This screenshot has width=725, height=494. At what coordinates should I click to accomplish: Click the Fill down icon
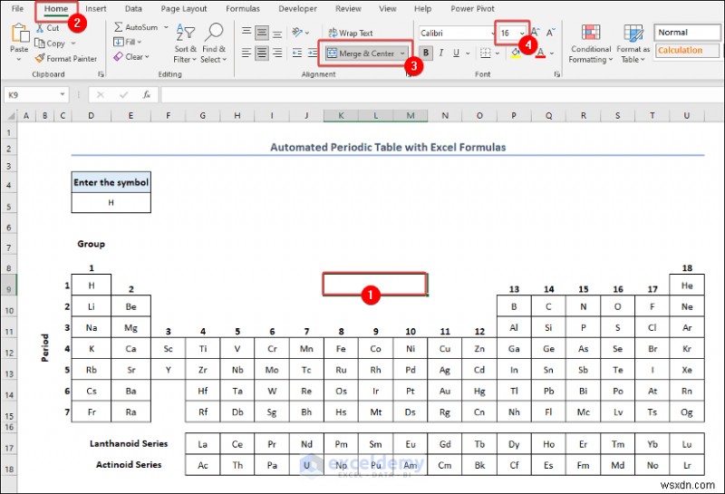tap(119, 42)
